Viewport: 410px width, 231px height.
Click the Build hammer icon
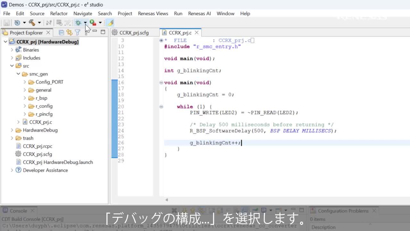[x=32, y=23]
